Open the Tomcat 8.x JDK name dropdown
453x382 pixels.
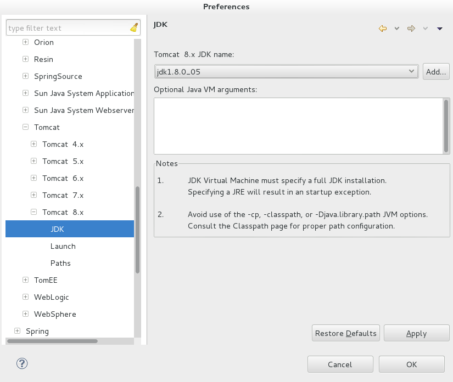coord(286,71)
